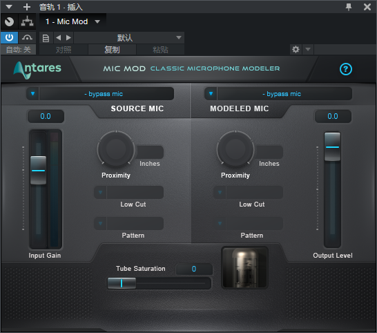Click the Tube Saturation slider handle
Screen dimensions: 377x333
(x=122, y=283)
